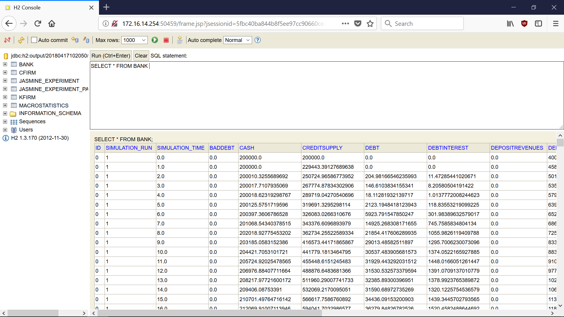Click the results horizontal scrollbar right arrow
Screen dimensions: 564x317
pyautogui.click(x=552, y=313)
